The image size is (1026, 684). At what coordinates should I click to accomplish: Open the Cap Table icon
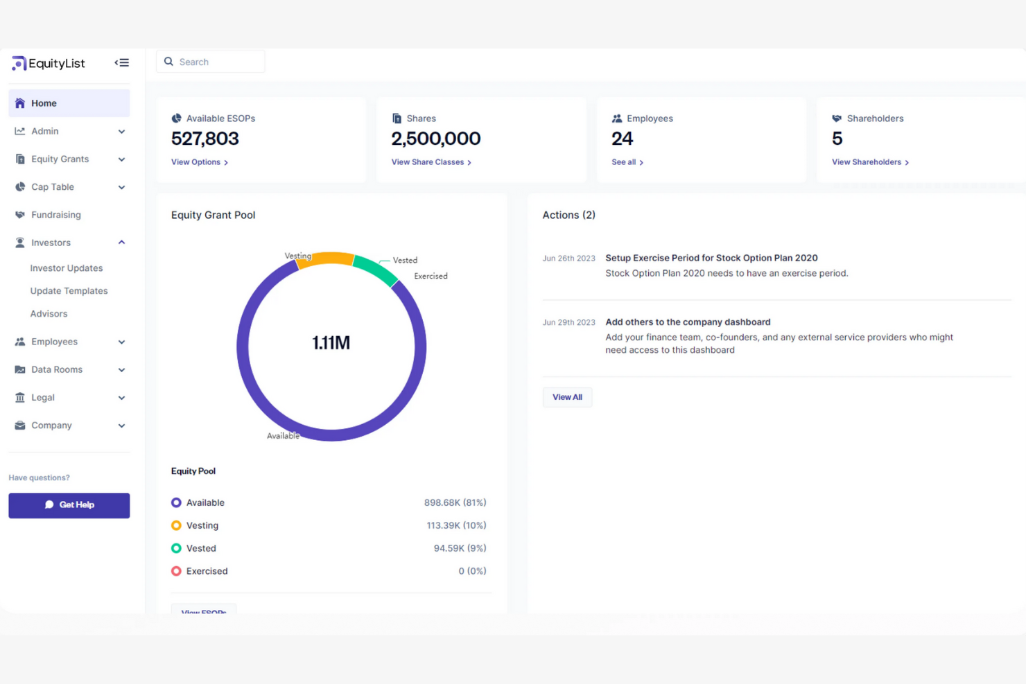click(x=20, y=186)
